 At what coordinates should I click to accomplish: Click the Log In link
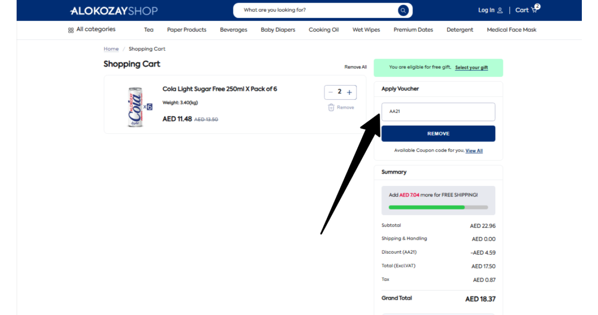[486, 10]
